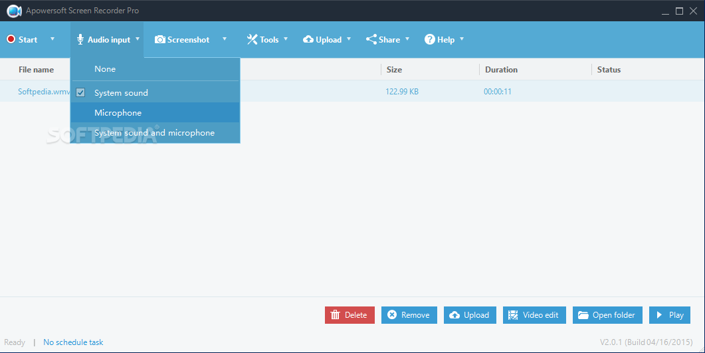Close the Screen Recorder window

tap(693, 11)
